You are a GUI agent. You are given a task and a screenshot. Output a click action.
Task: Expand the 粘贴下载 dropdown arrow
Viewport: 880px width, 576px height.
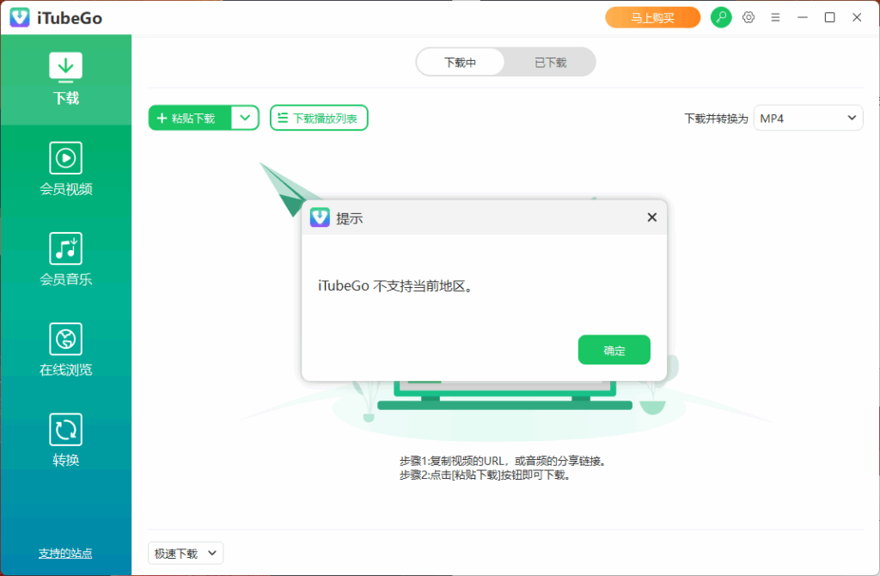click(245, 118)
